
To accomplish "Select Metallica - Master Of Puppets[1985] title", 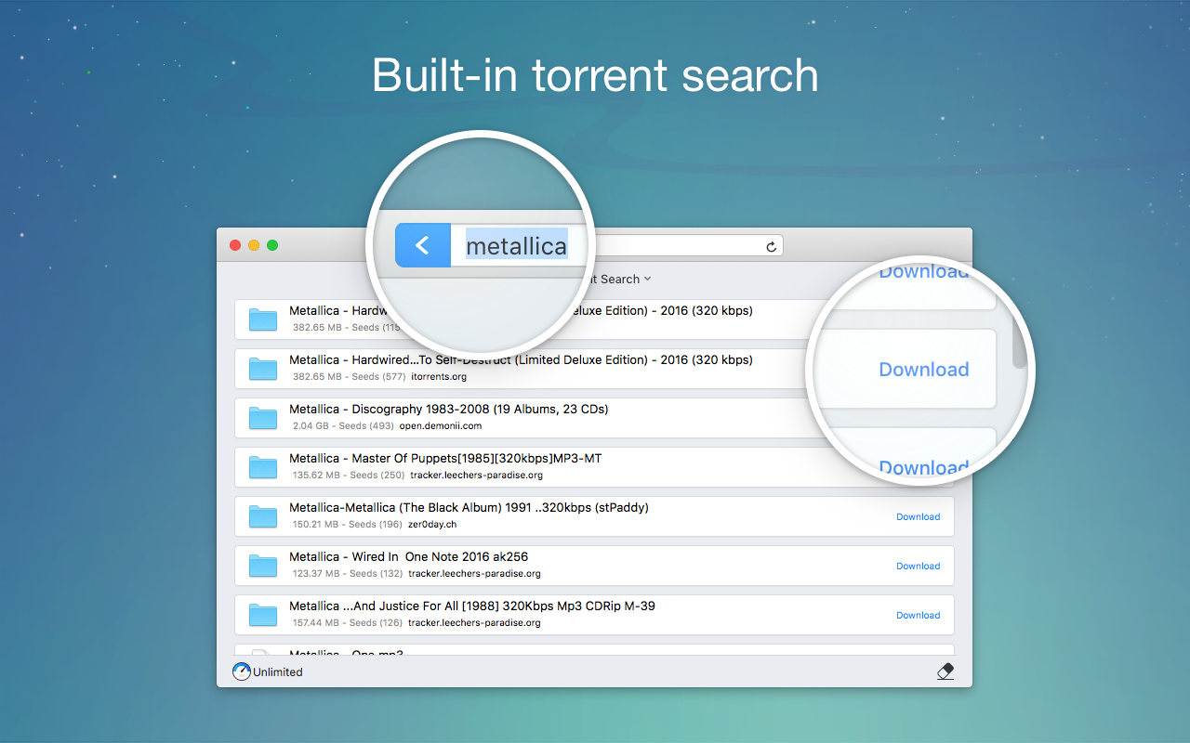I will 445,458.
